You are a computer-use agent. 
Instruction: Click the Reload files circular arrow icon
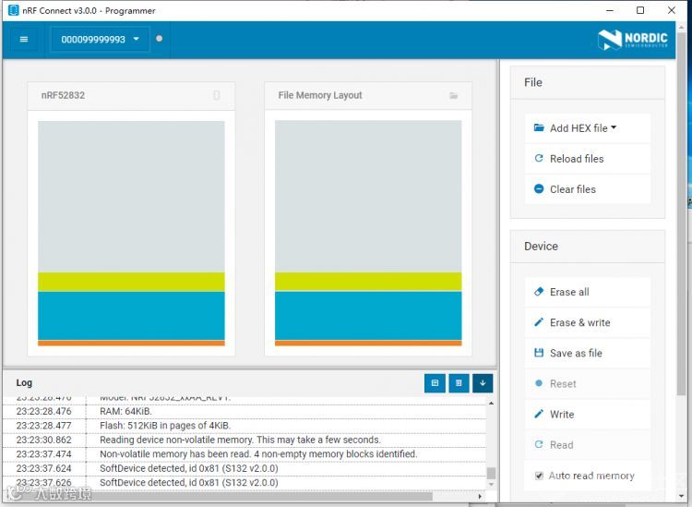coord(539,158)
